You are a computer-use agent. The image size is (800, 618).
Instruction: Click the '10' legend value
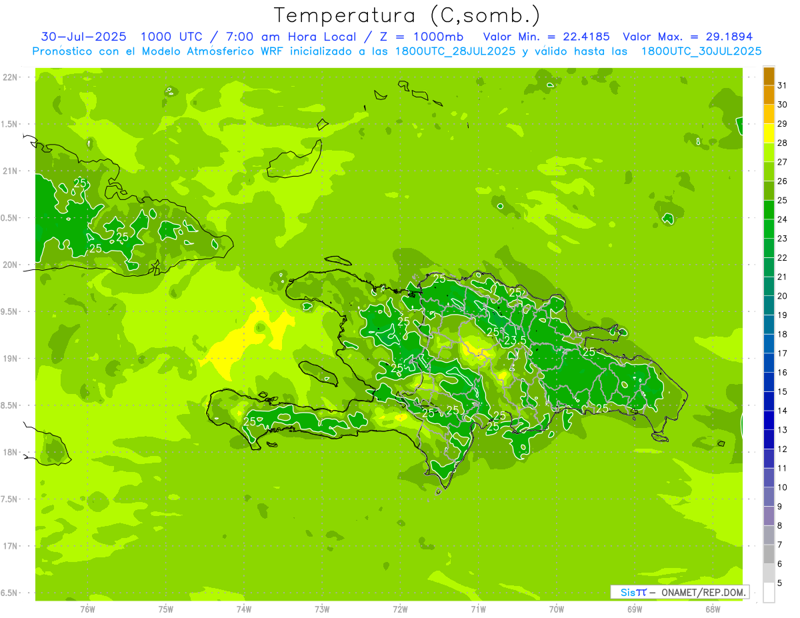pos(783,487)
